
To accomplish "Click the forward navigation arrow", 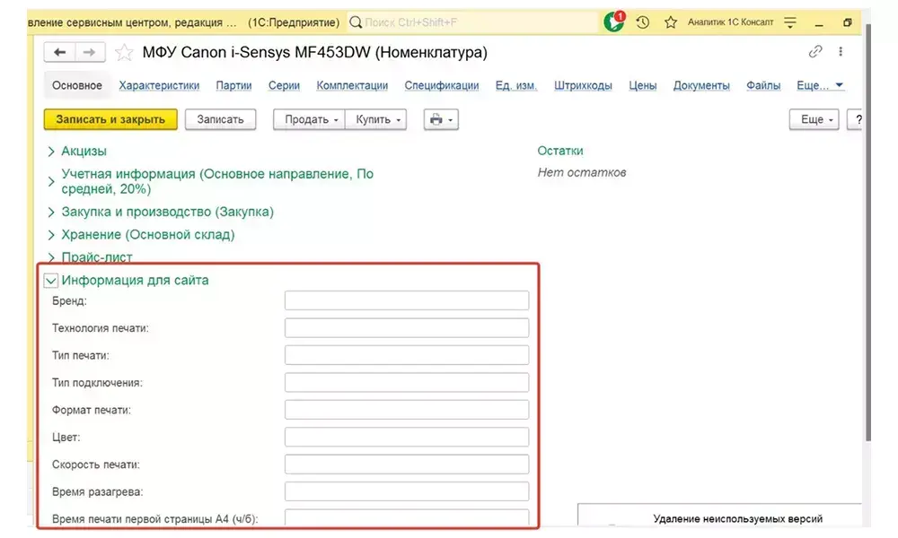I will [x=90, y=53].
